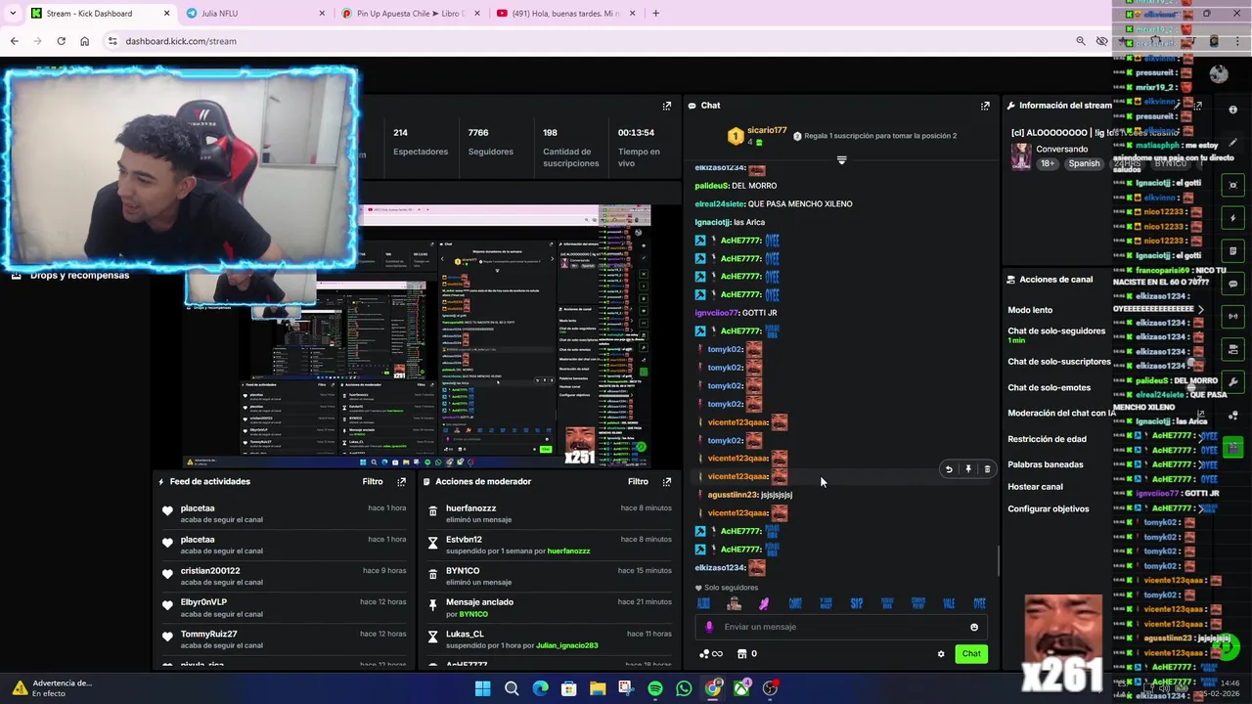Reply to the hovered chat message
Screen dimensions: 1252x704
(949, 469)
